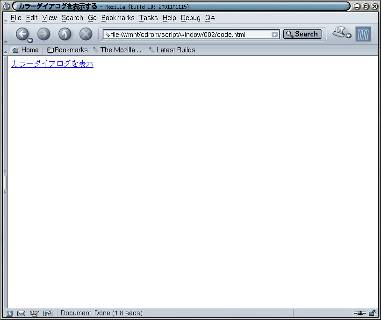381x320 pixels.
Task: Stop loading with the Stop button
Action: pyautogui.click(x=86, y=34)
